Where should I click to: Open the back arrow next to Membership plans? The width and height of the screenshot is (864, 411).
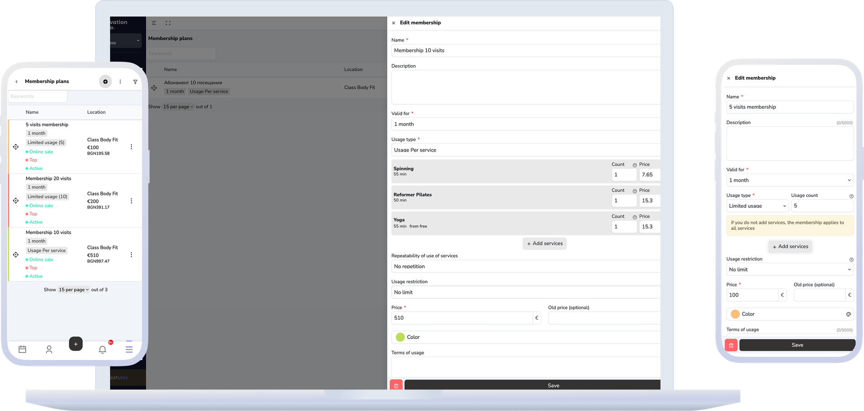(17, 82)
